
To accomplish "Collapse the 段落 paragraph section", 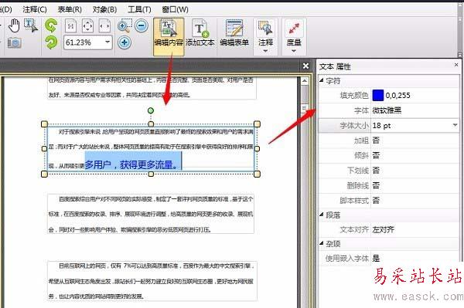I will point(322,215).
